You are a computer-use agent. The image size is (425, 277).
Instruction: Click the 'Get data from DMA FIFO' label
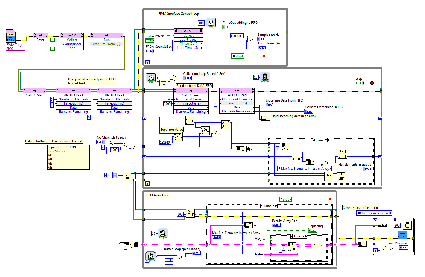coord(194,85)
